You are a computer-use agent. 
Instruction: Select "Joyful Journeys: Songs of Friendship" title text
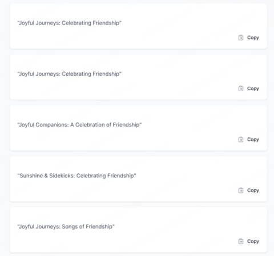[66, 227]
